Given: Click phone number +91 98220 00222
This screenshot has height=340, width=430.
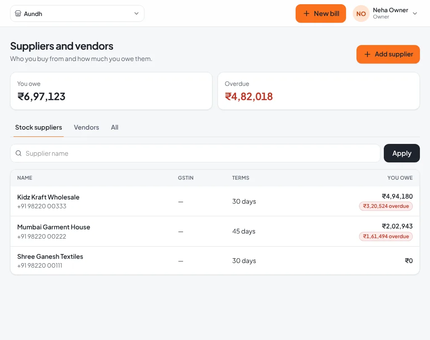Looking at the screenshot, I should pyautogui.click(x=42, y=236).
